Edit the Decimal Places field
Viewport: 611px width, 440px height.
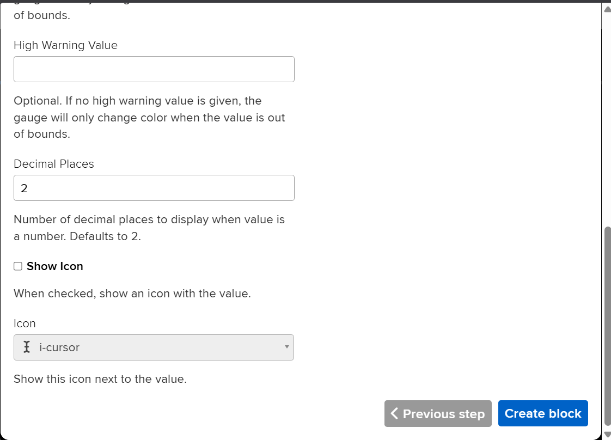[x=154, y=188]
